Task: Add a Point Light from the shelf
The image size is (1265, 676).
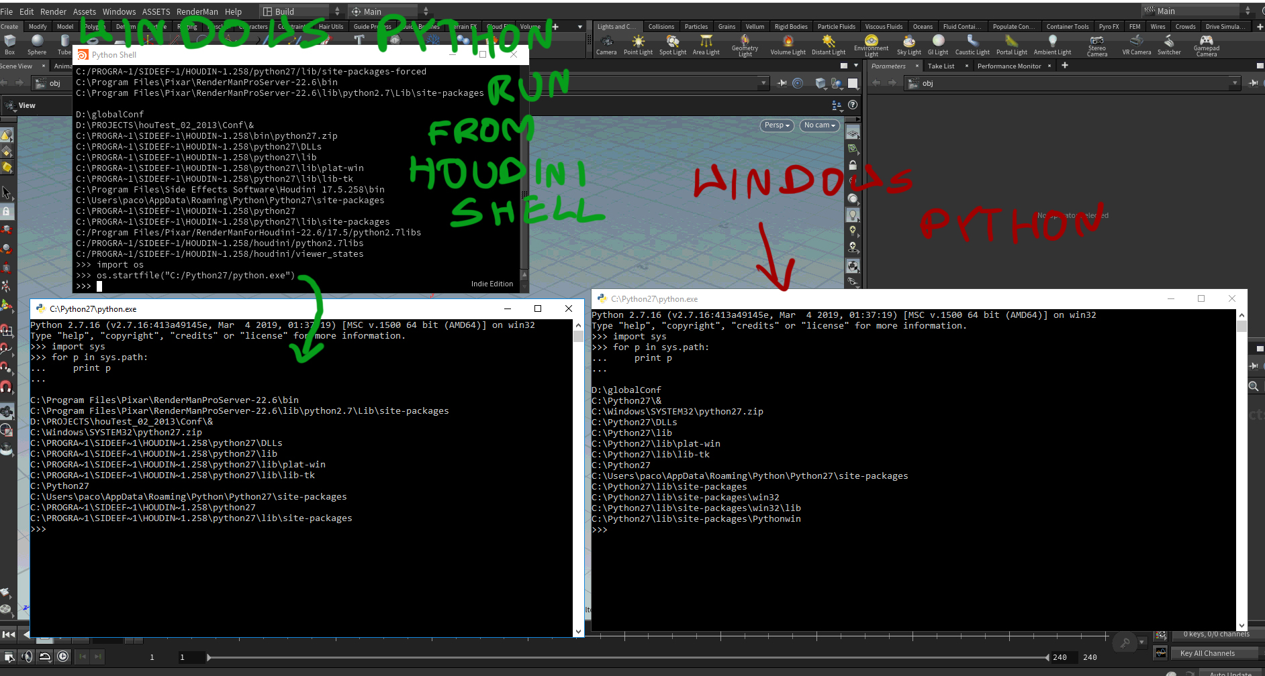Action: click(x=637, y=45)
